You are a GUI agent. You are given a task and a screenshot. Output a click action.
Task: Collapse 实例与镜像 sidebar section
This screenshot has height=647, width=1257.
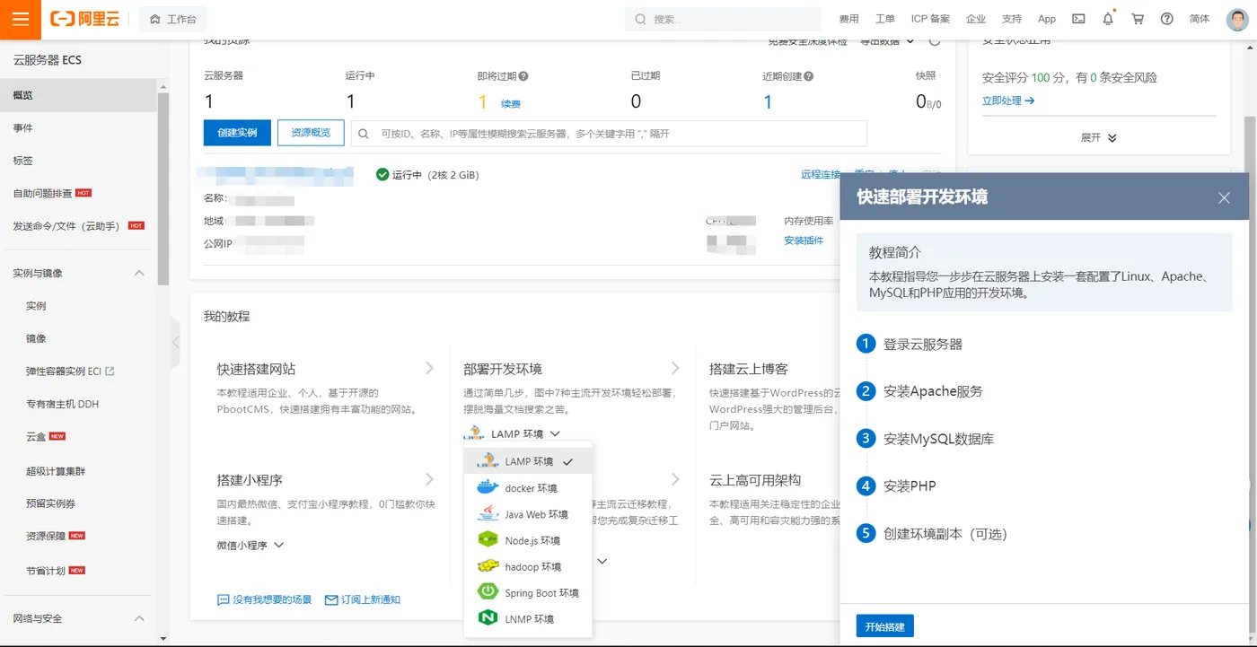pos(139,273)
